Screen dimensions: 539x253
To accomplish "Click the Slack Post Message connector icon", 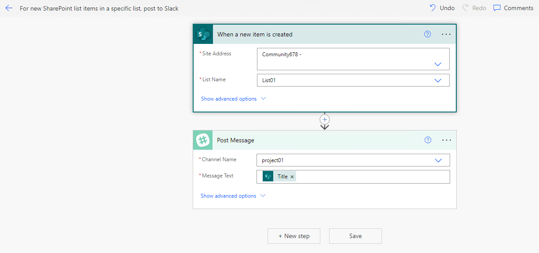I will 202,140.
